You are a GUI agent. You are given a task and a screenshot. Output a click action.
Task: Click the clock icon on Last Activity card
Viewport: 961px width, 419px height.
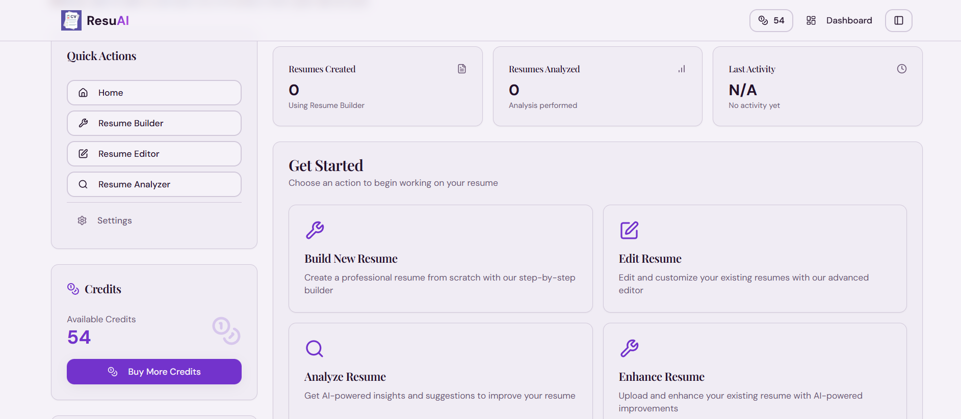coord(901,68)
